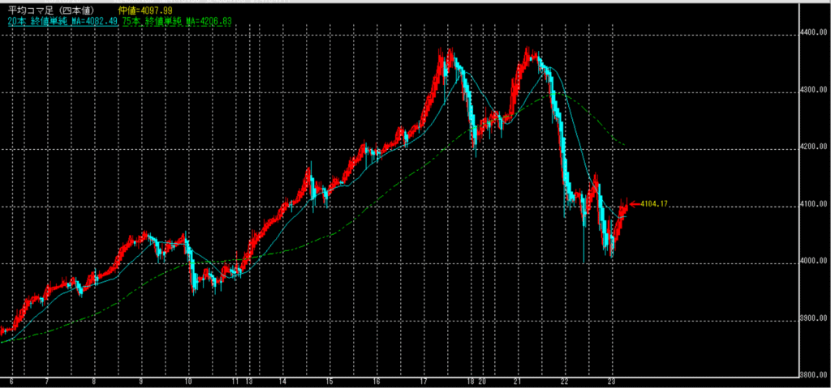Select date 21 on the time axis

tap(516, 381)
